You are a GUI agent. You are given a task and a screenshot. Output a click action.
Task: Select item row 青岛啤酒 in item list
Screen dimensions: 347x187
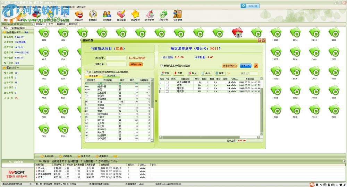tap(118, 99)
